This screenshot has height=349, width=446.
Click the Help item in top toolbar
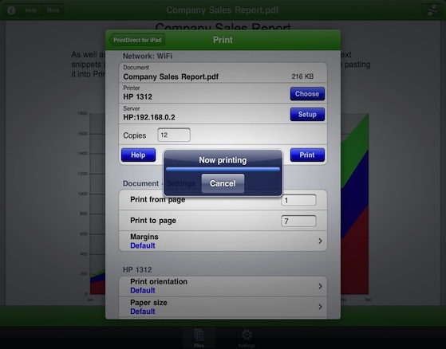[31, 10]
